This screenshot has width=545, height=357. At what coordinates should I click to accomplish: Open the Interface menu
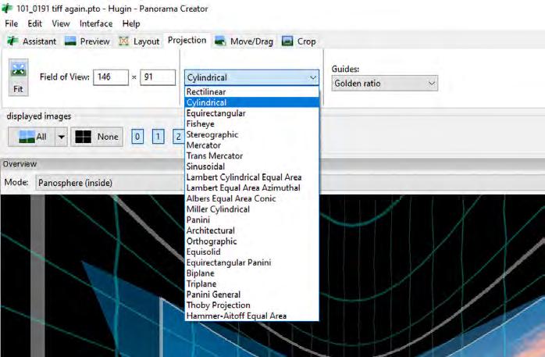pos(96,23)
